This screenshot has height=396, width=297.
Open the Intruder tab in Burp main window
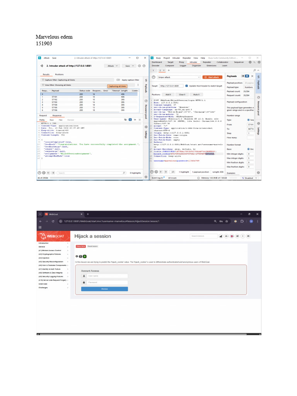click(193, 62)
